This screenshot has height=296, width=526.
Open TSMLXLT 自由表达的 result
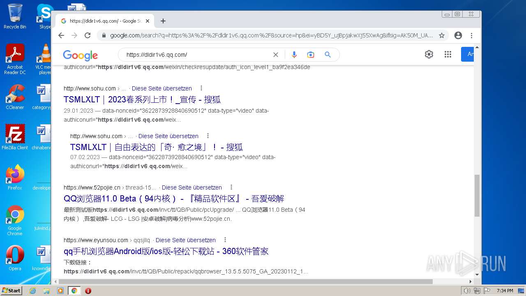[157, 147]
